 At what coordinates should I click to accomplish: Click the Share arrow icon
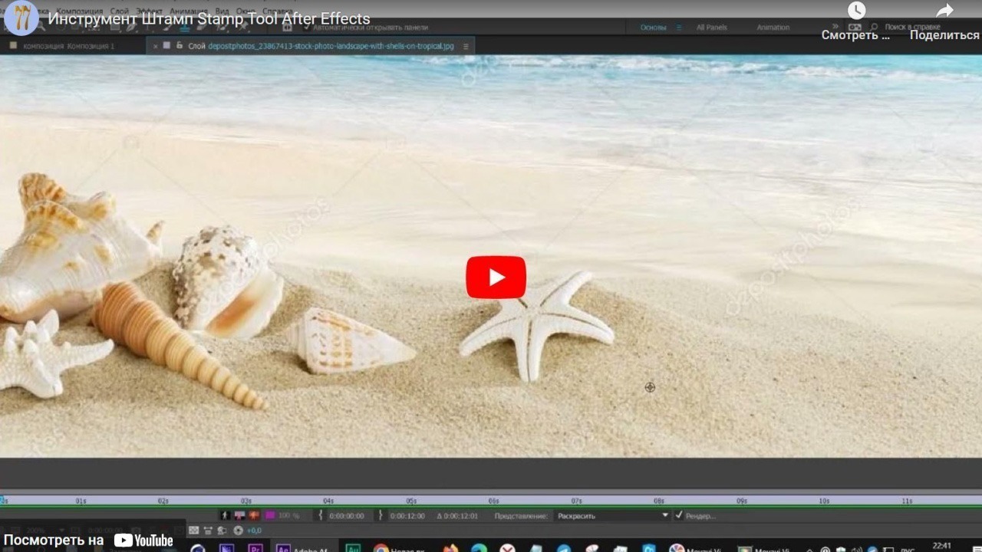944,11
